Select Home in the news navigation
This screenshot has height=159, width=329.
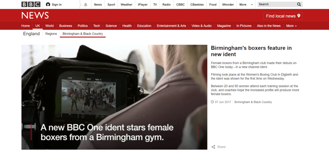point(26,26)
